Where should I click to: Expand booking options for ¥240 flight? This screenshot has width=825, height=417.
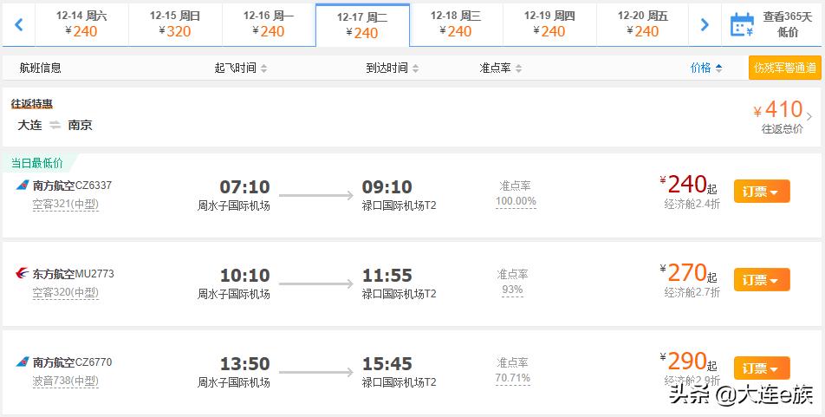click(x=761, y=192)
